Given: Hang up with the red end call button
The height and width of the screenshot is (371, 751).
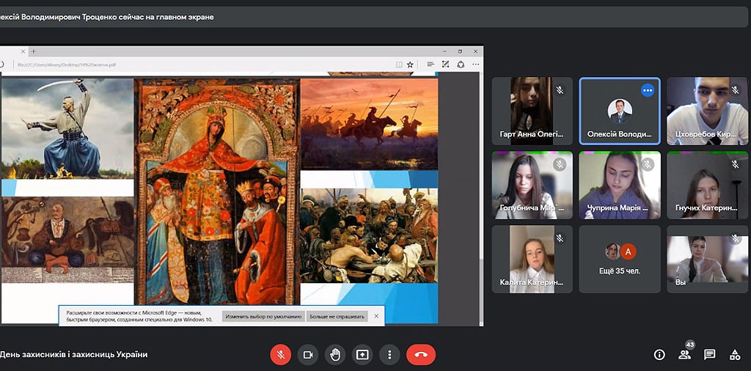Looking at the screenshot, I should 421,355.
